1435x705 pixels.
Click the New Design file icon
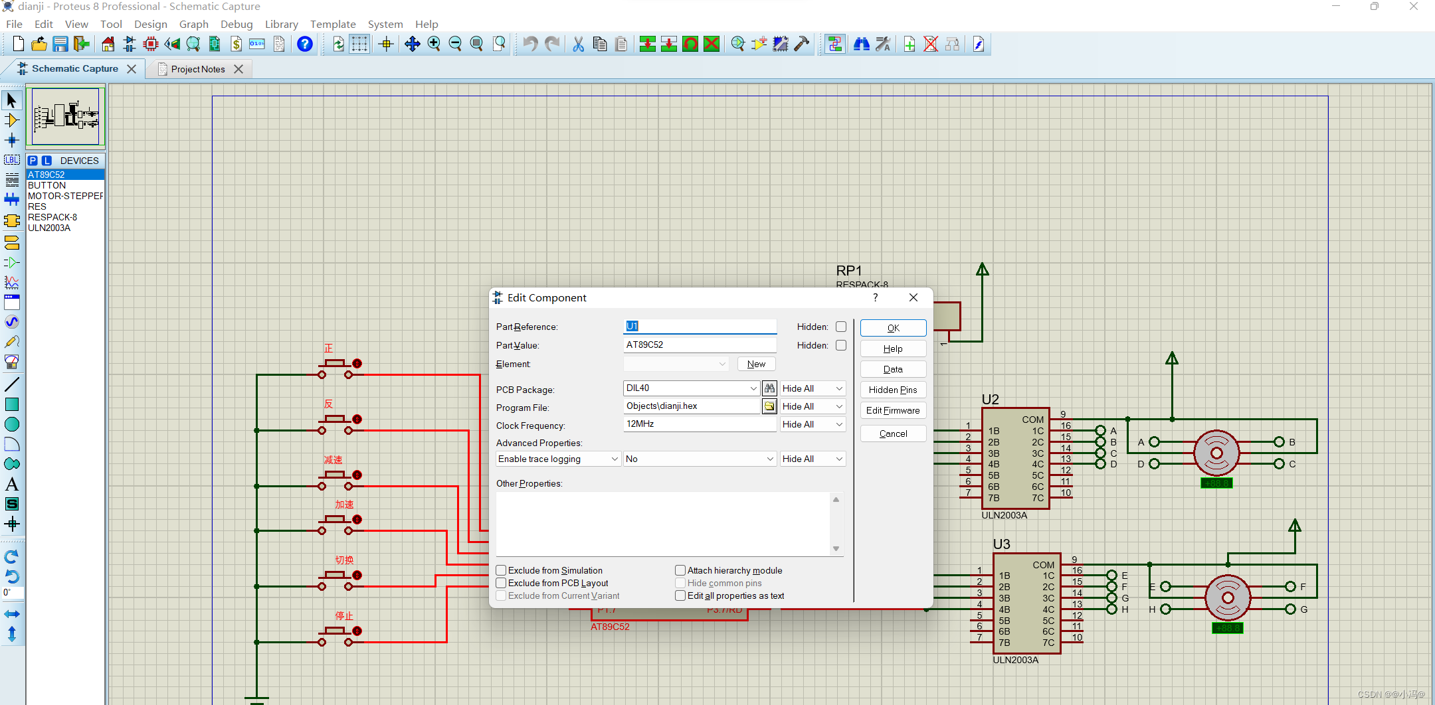click(19, 44)
